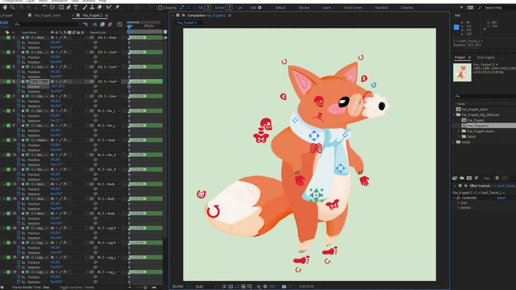Toggle the transparency grid in viewer footer

(x=231, y=286)
